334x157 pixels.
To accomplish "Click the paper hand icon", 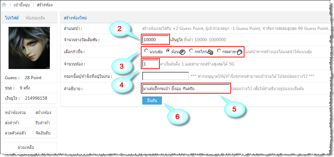I will point(240,52).
